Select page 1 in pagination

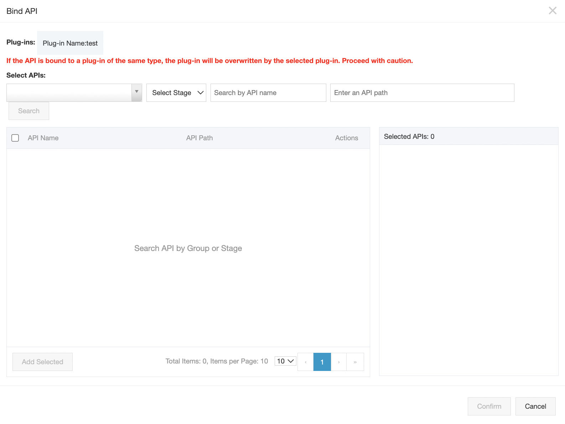(x=322, y=362)
